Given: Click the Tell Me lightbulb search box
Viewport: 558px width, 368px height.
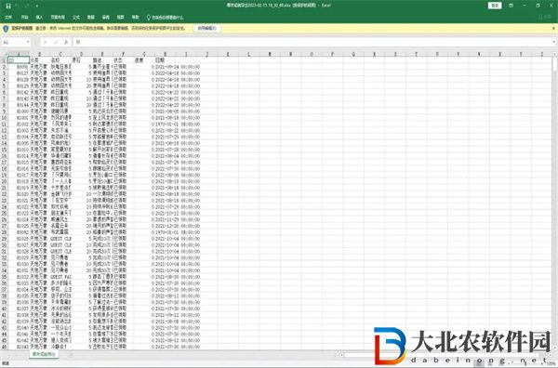Looking at the screenshot, I should 166,17.
